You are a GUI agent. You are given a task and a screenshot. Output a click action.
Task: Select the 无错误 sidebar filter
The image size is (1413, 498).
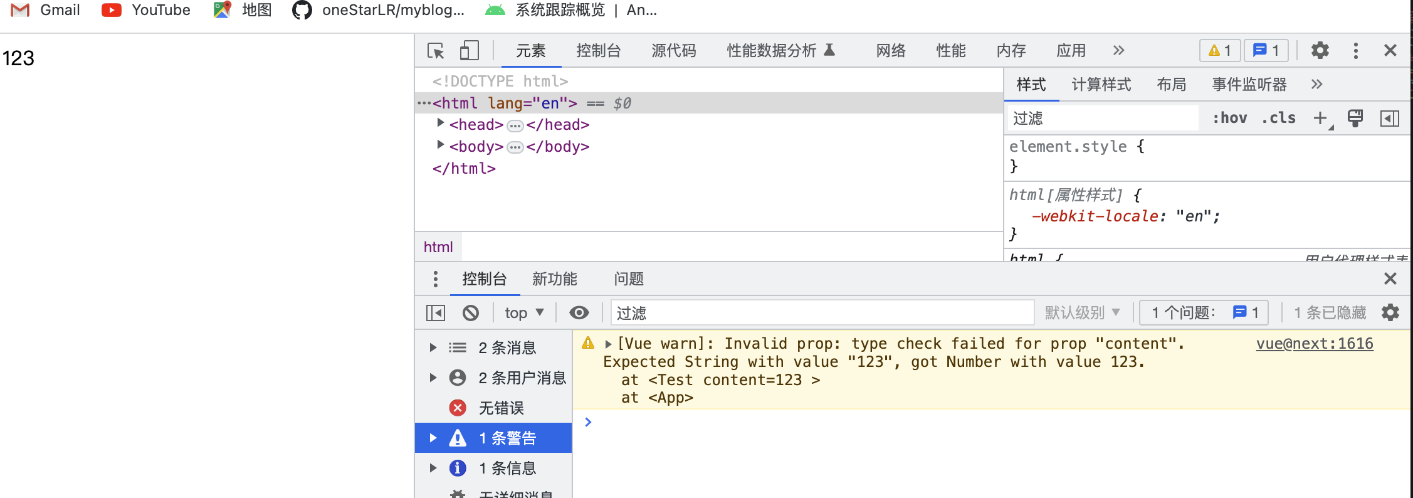(x=493, y=408)
